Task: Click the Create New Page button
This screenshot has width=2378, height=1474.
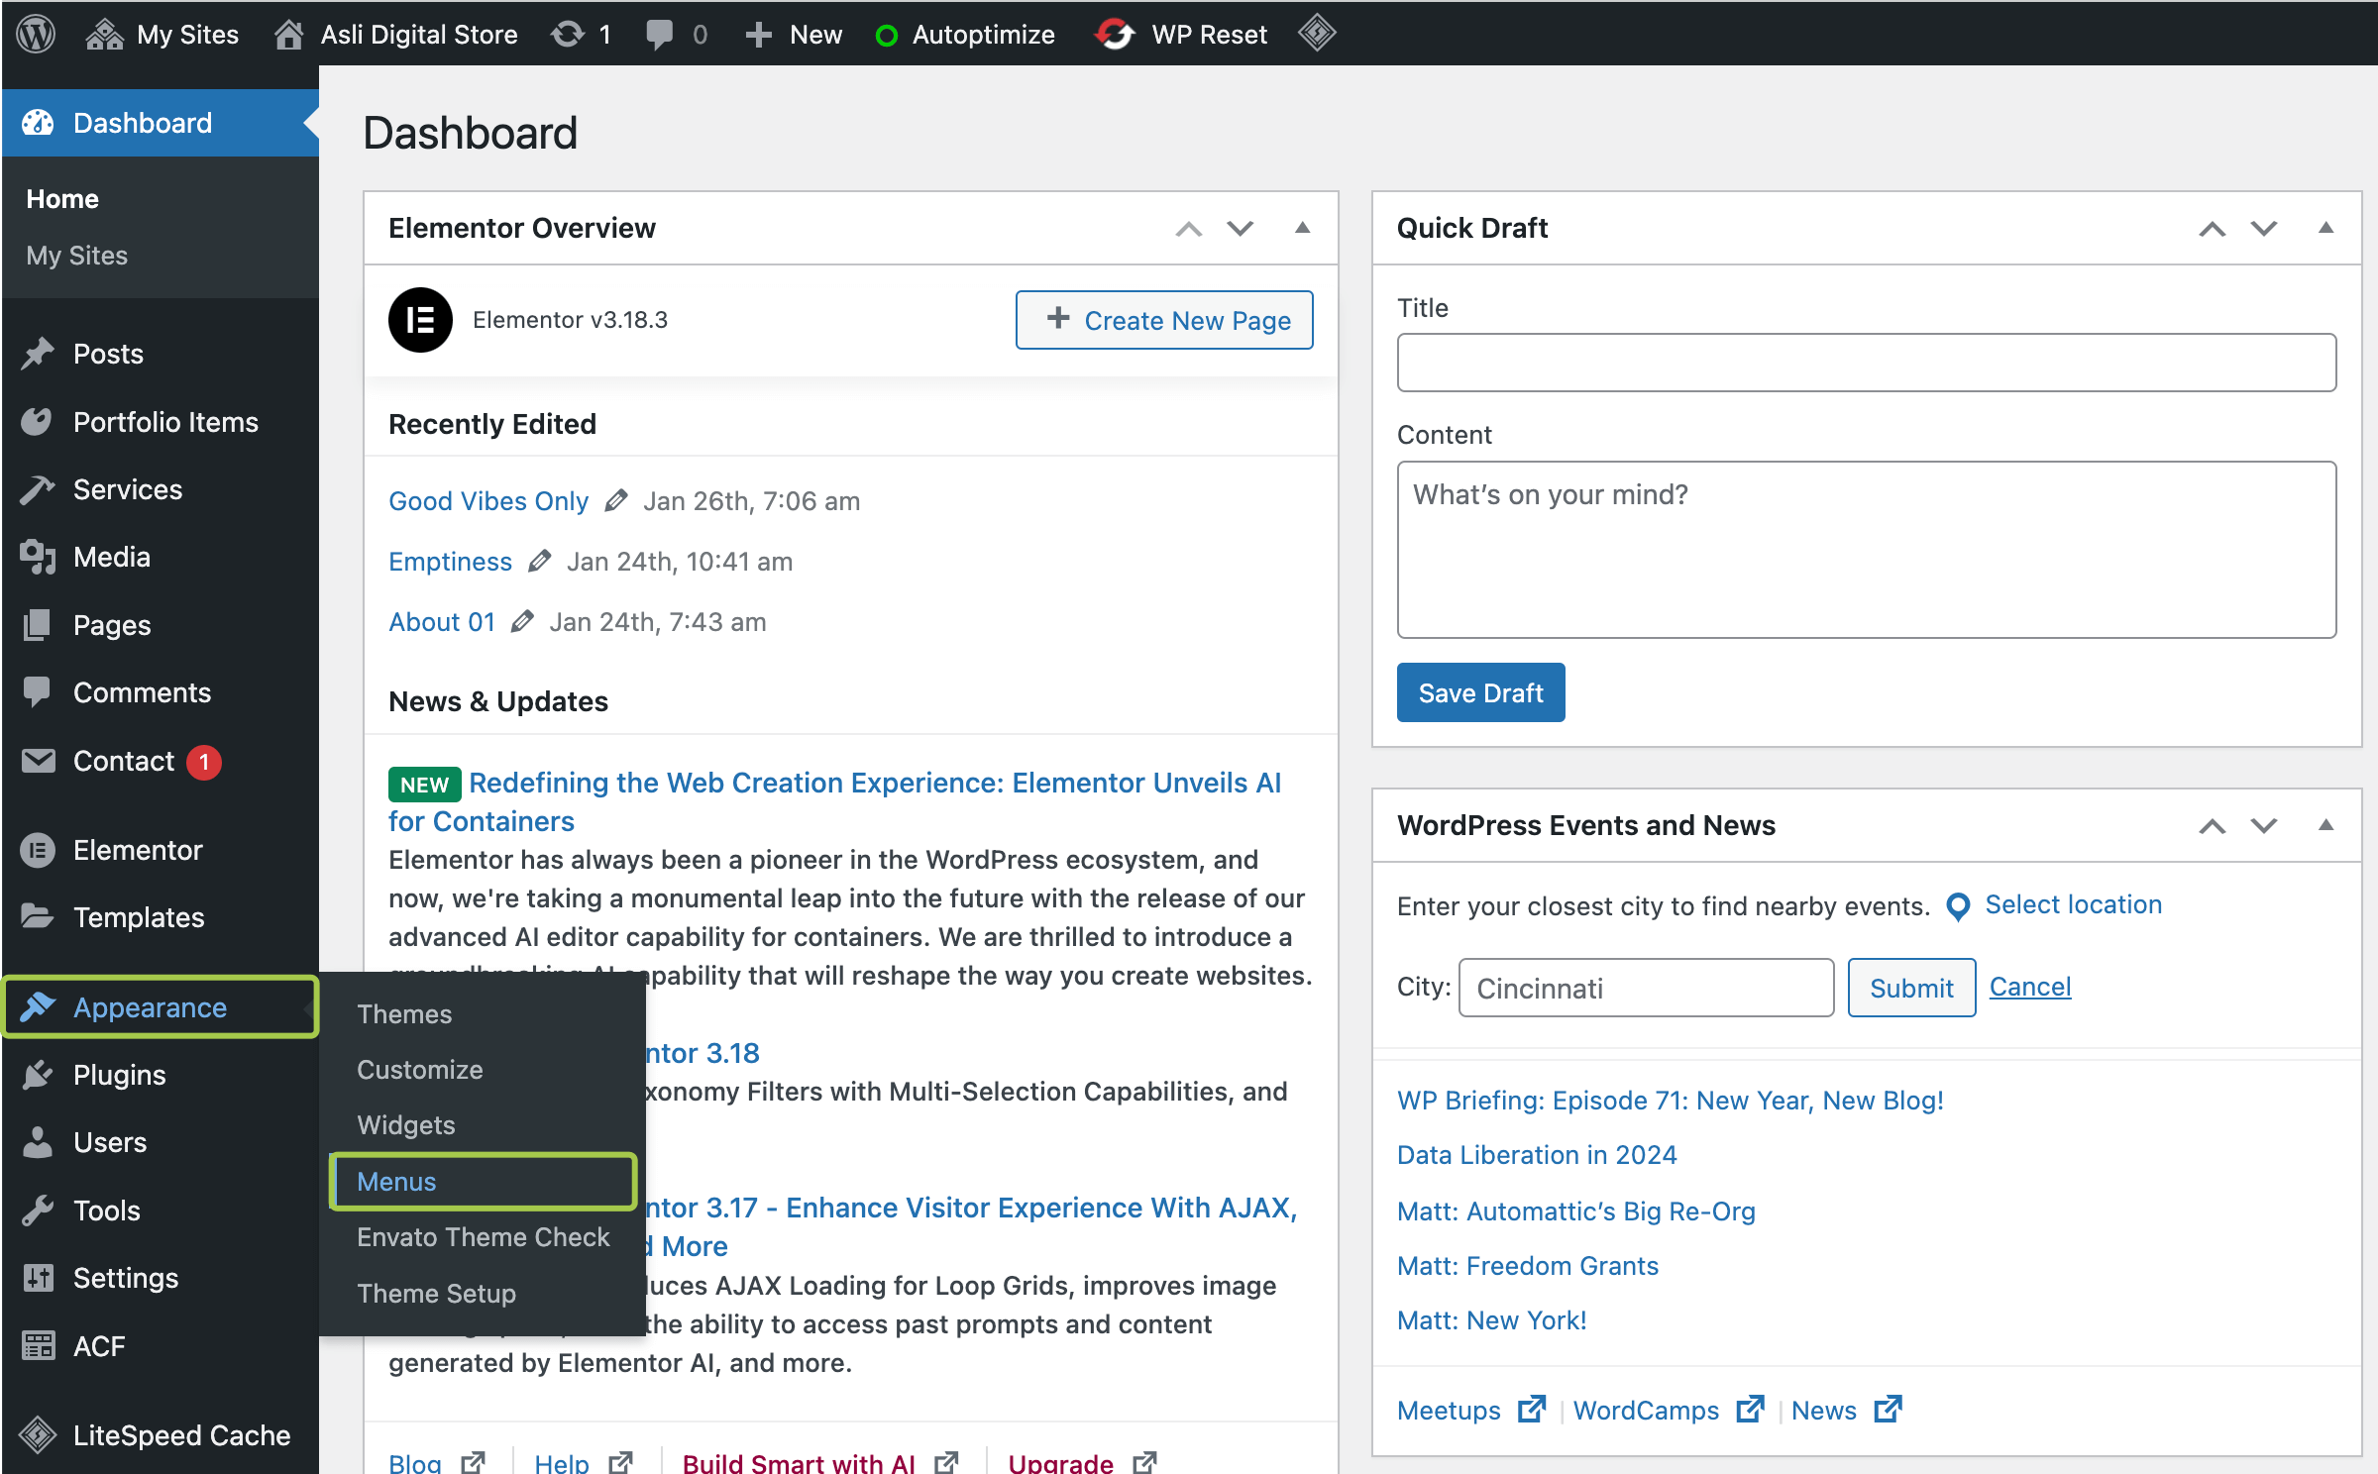Action: click(1164, 320)
